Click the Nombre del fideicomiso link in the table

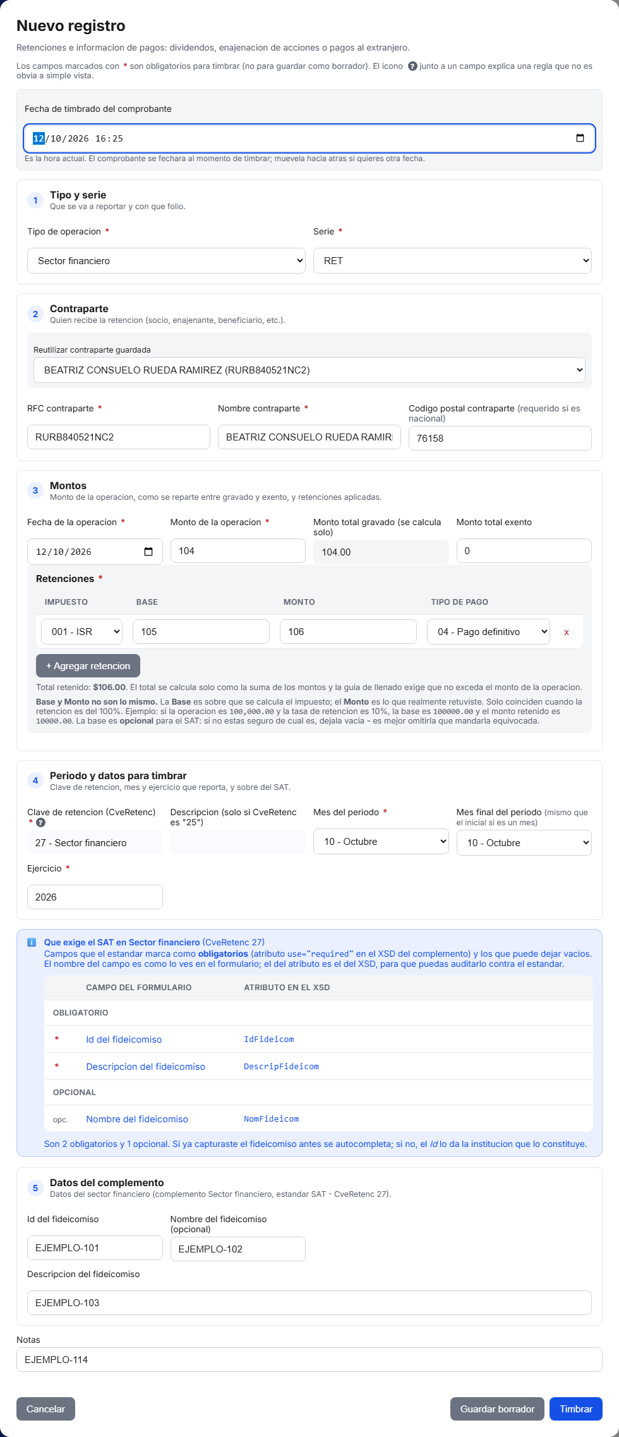137,1119
